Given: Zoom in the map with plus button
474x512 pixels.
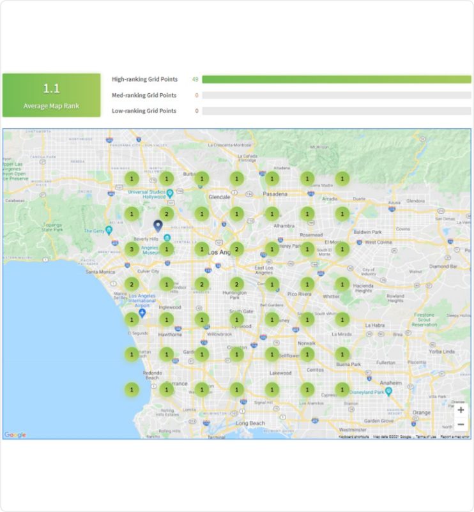Looking at the screenshot, I should point(461,410).
